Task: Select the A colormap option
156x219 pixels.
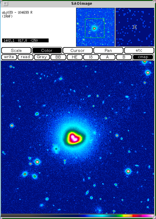Action: point(107,57)
